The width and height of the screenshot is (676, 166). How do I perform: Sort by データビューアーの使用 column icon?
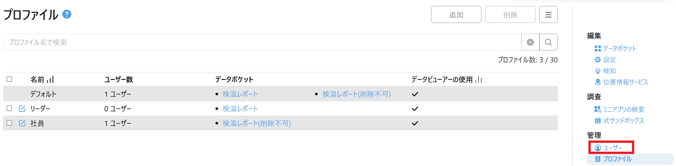coord(479,80)
